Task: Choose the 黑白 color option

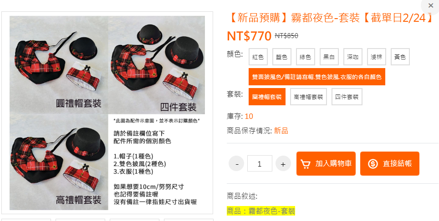Action: tap(329, 57)
